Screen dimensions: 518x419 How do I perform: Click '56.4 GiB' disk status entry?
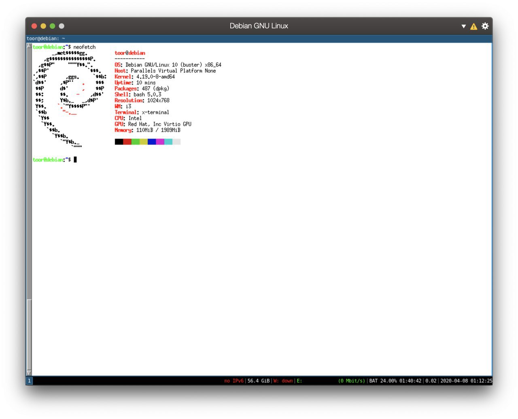coord(259,381)
